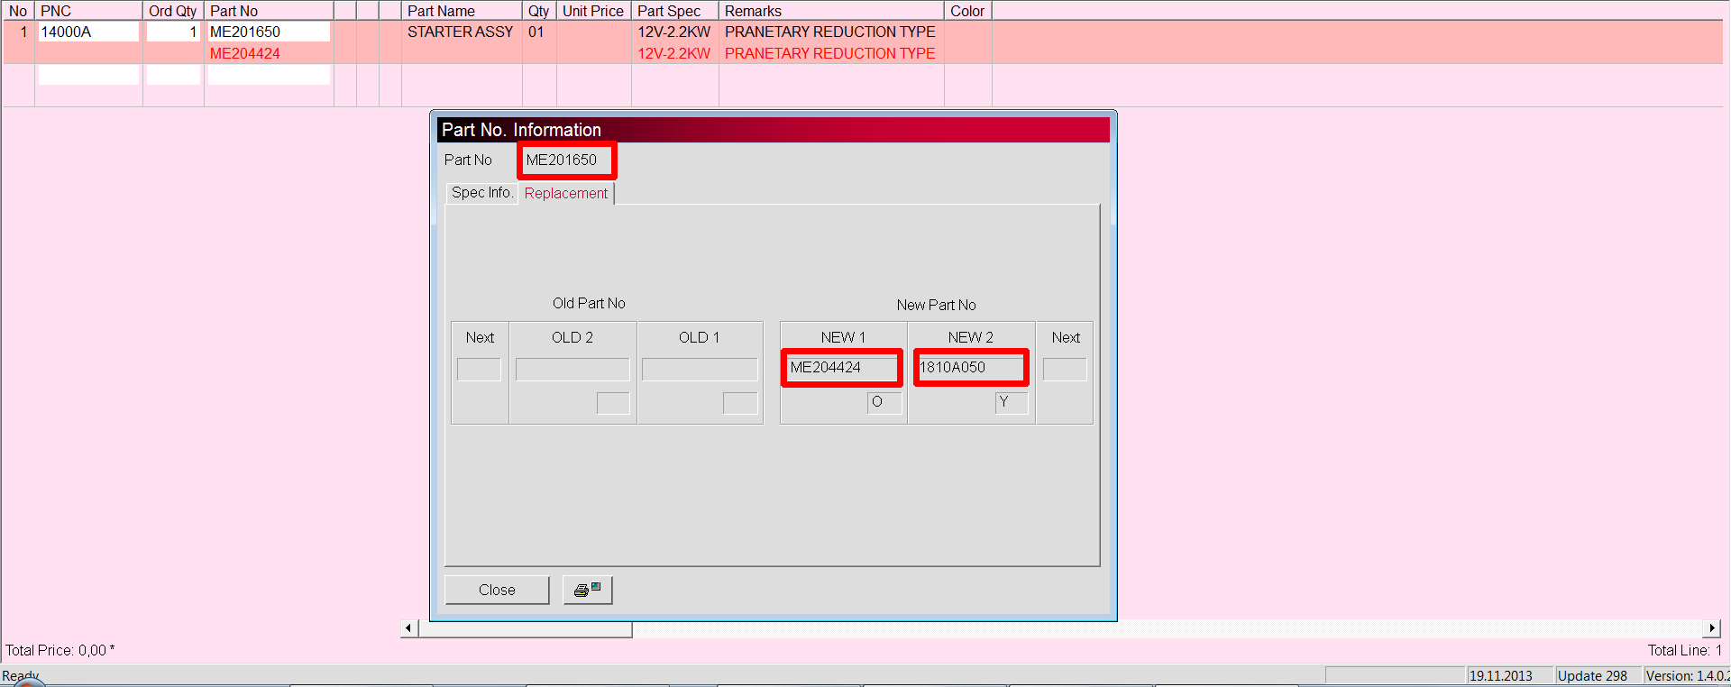Image resolution: width=1731 pixels, height=687 pixels.
Task: Click the black PRANETARY REDUCTION TYPE remark
Action: point(830,32)
